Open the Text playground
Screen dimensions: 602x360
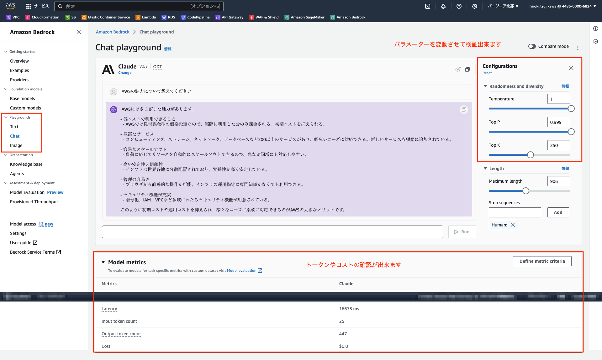14,127
